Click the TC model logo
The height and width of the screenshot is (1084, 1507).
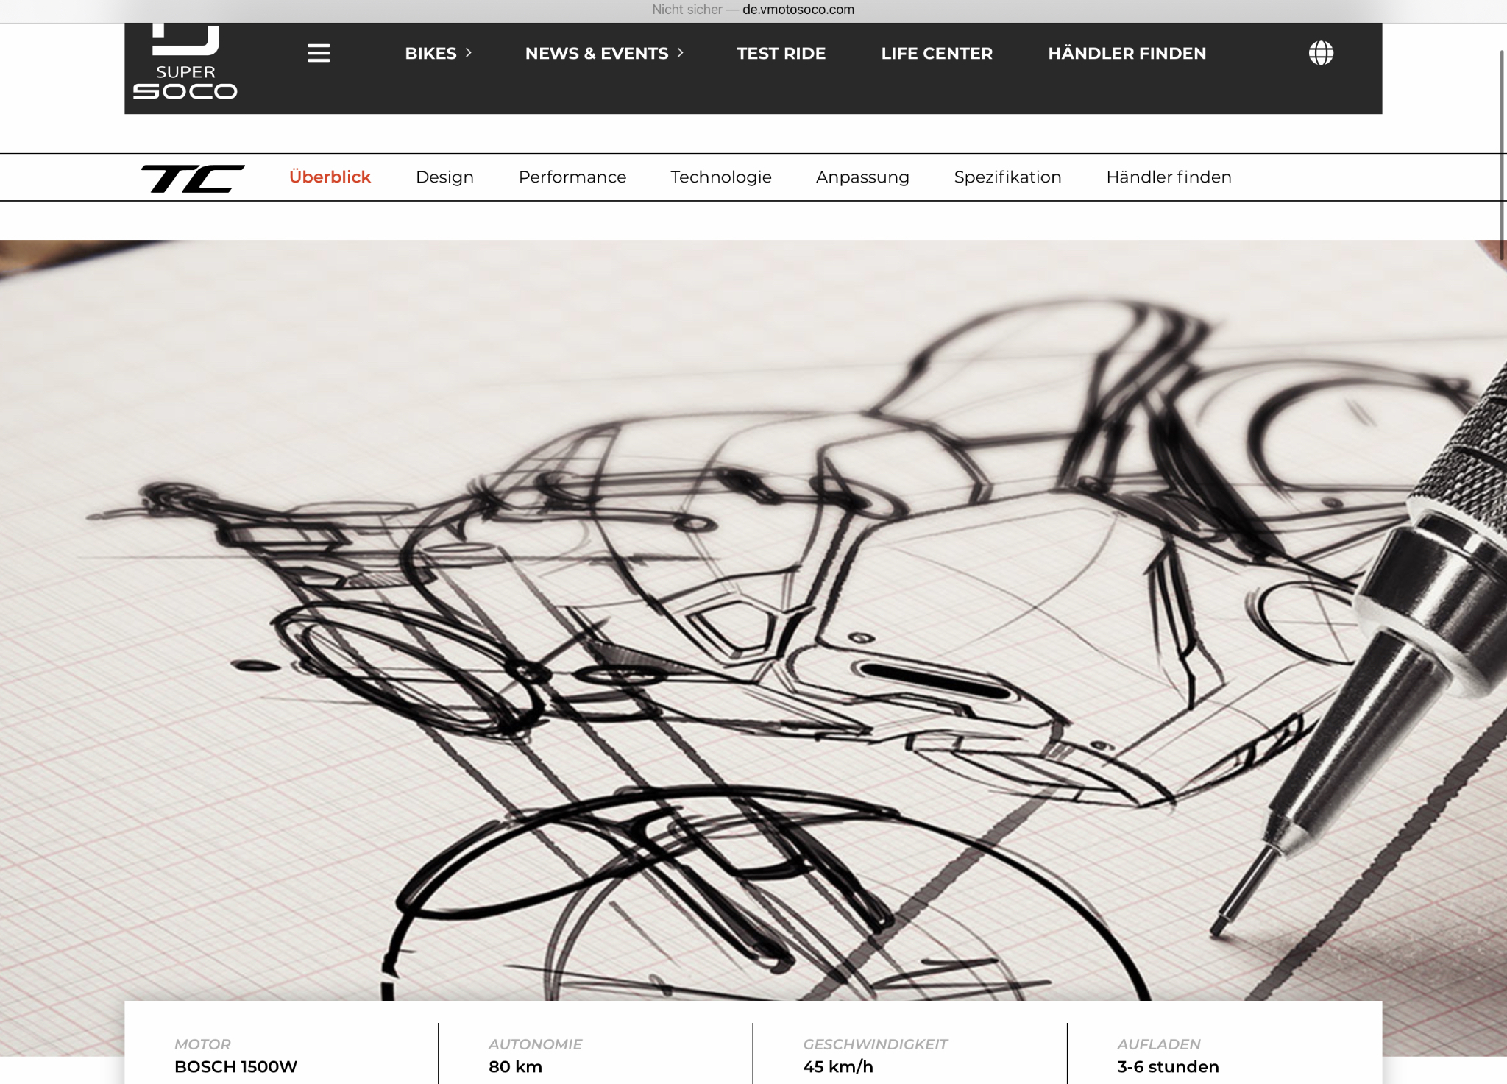coord(193,177)
